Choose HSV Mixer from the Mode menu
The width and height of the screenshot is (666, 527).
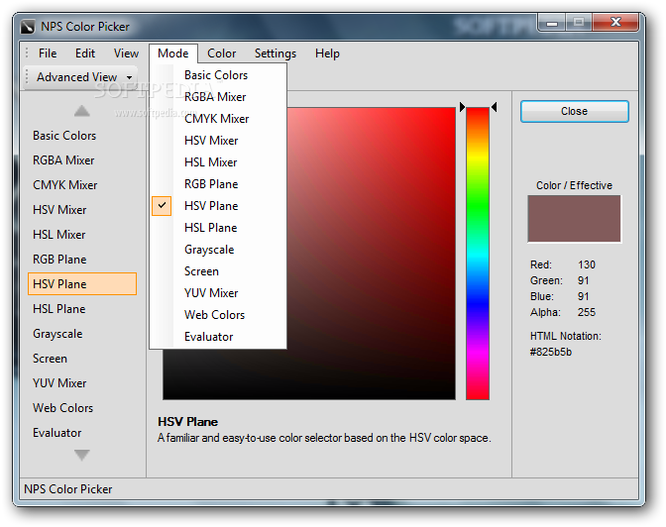[218, 141]
